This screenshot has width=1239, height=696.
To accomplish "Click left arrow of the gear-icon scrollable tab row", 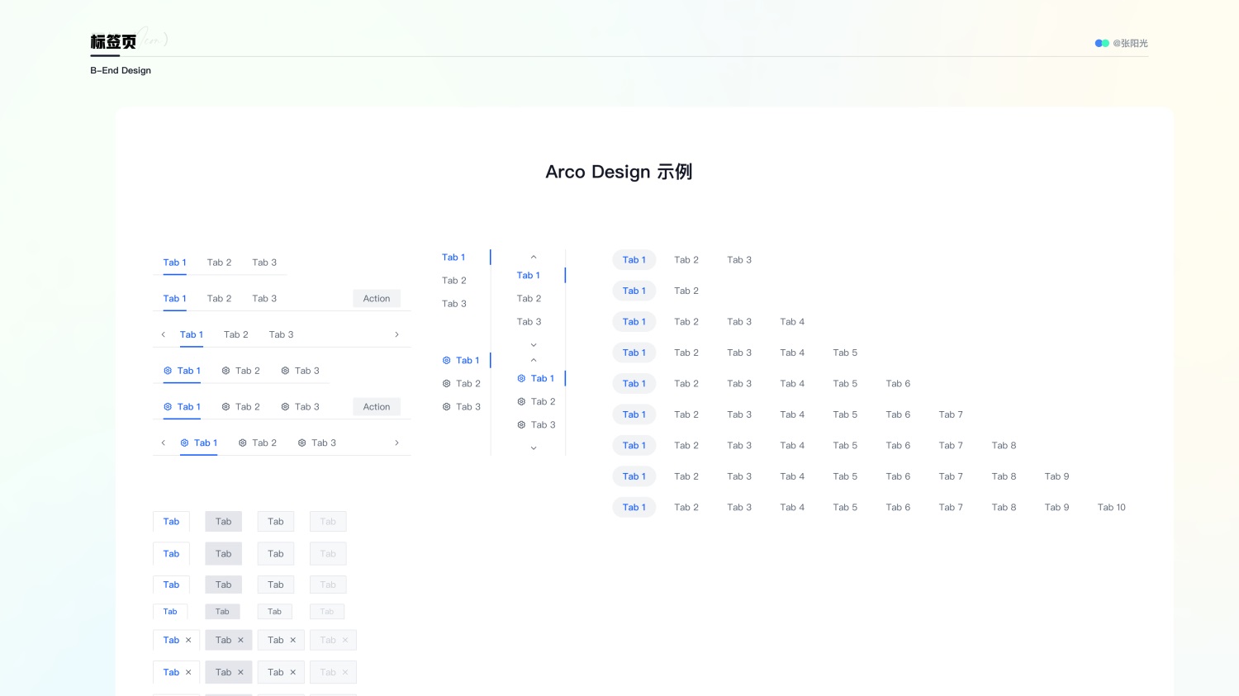I will [163, 443].
